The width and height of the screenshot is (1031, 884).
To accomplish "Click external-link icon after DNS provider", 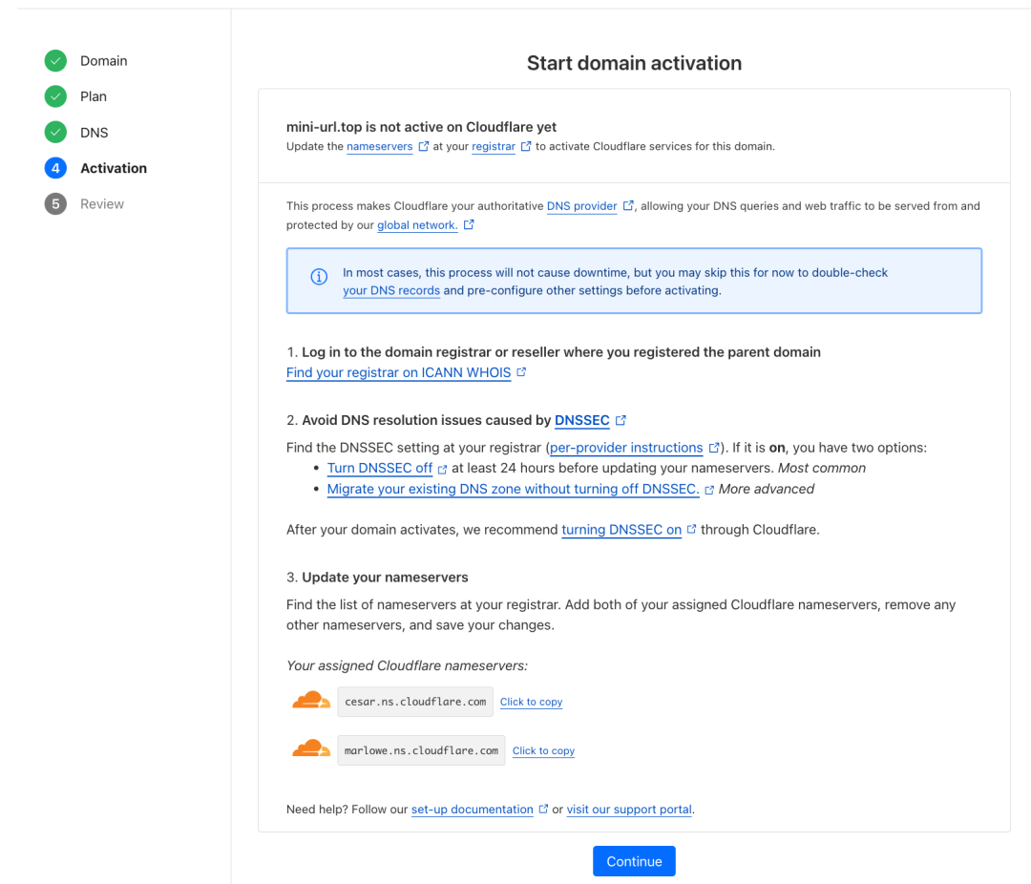I will 628,205.
